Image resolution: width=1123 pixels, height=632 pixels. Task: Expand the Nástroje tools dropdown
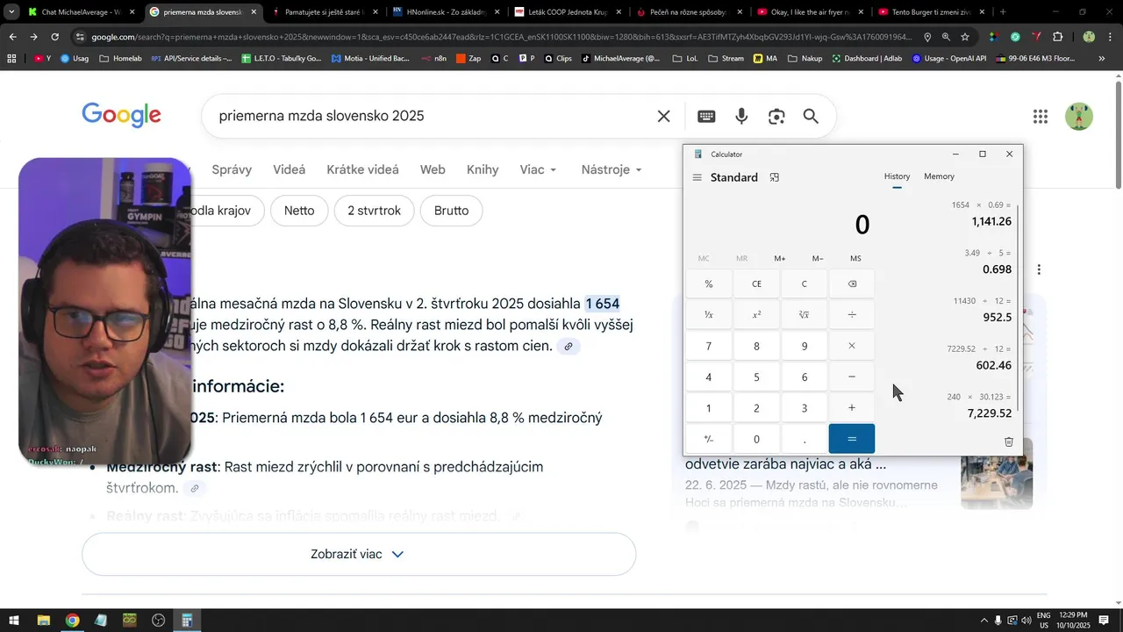[x=612, y=169]
